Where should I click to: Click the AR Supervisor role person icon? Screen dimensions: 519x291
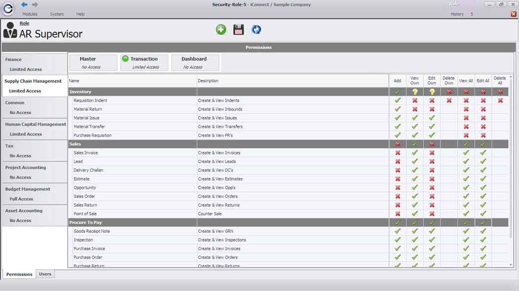(10, 30)
